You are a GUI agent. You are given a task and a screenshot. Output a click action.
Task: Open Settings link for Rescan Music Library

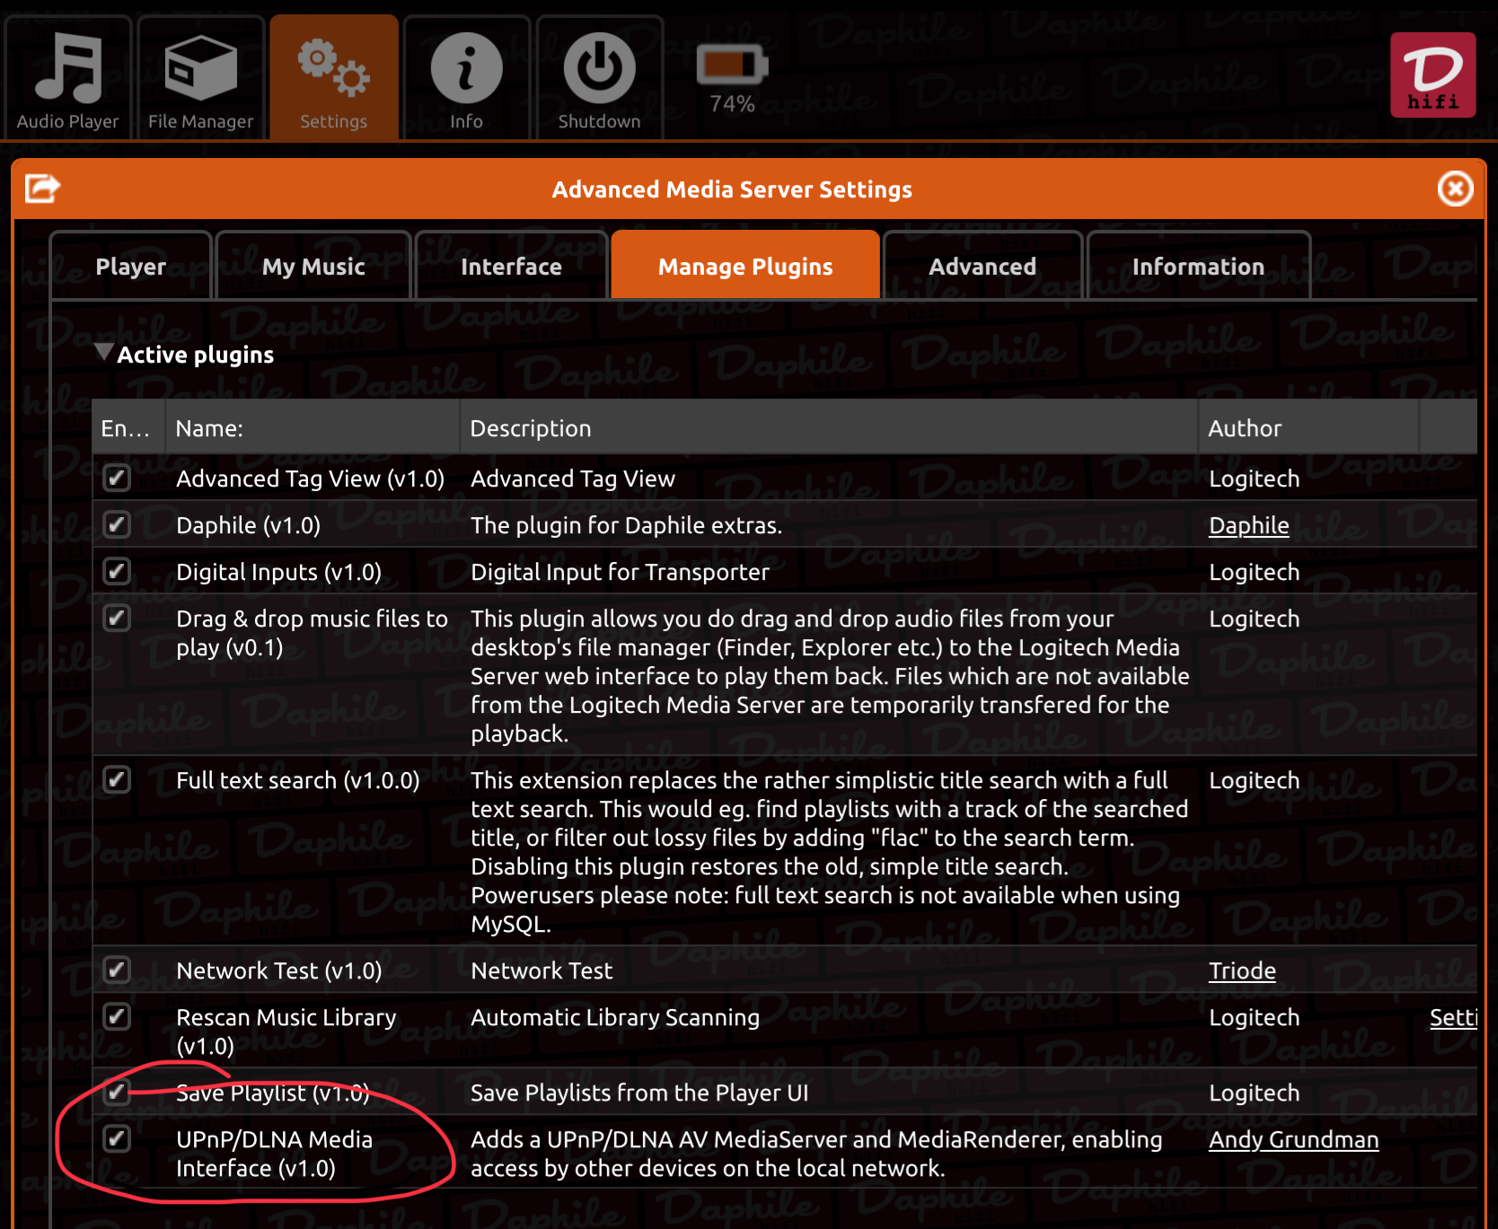[x=1453, y=1017]
